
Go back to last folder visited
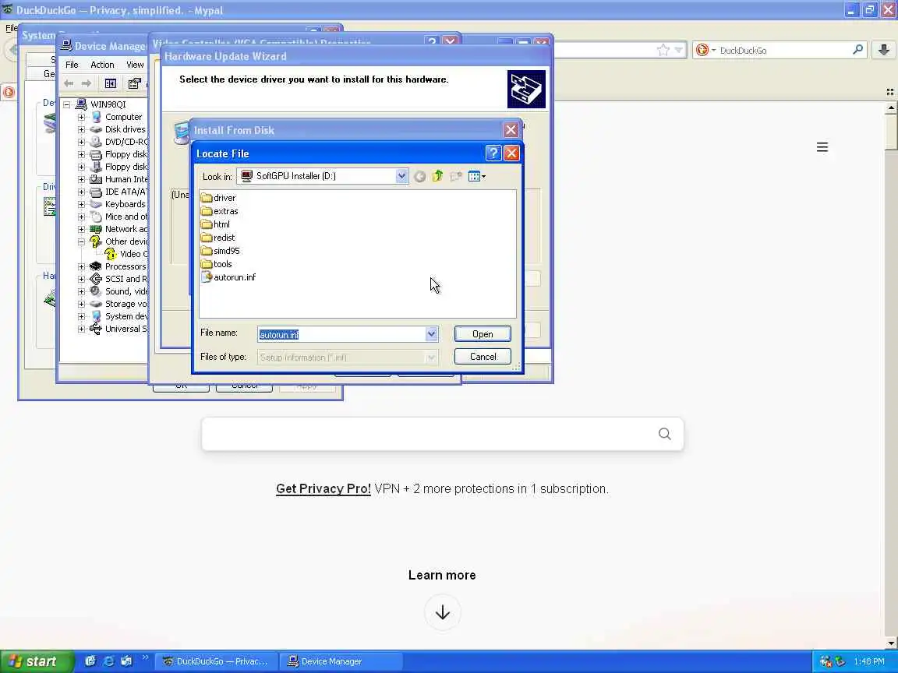(x=420, y=176)
